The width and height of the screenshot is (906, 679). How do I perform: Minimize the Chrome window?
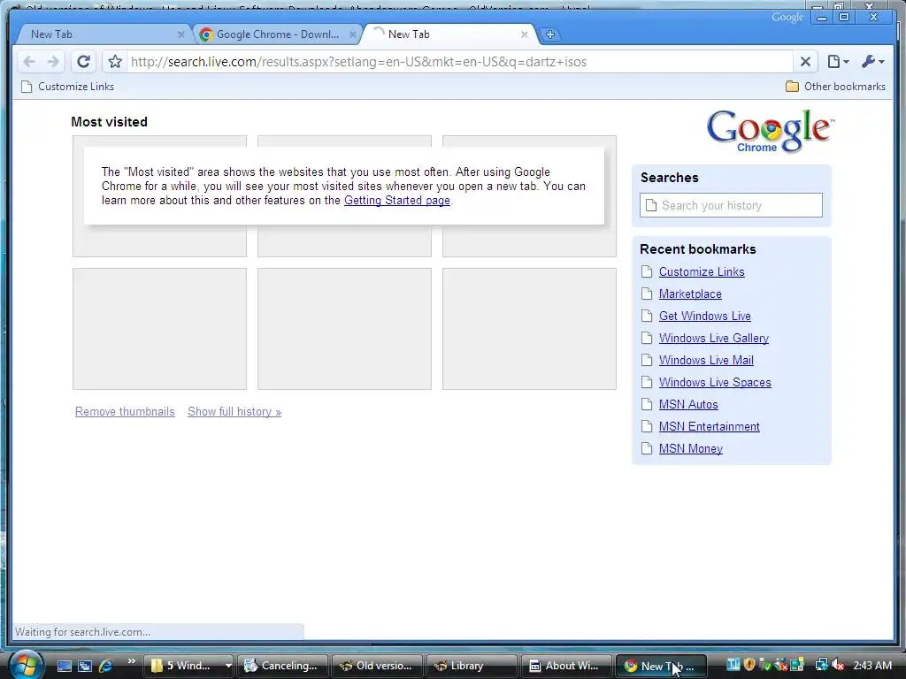pos(822,18)
